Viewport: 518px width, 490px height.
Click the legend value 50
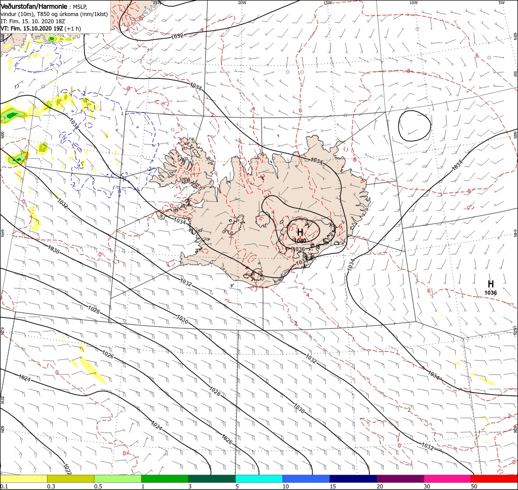(x=474, y=486)
